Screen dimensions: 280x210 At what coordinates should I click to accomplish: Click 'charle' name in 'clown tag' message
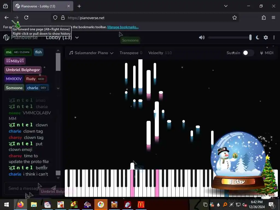[15, 131]
